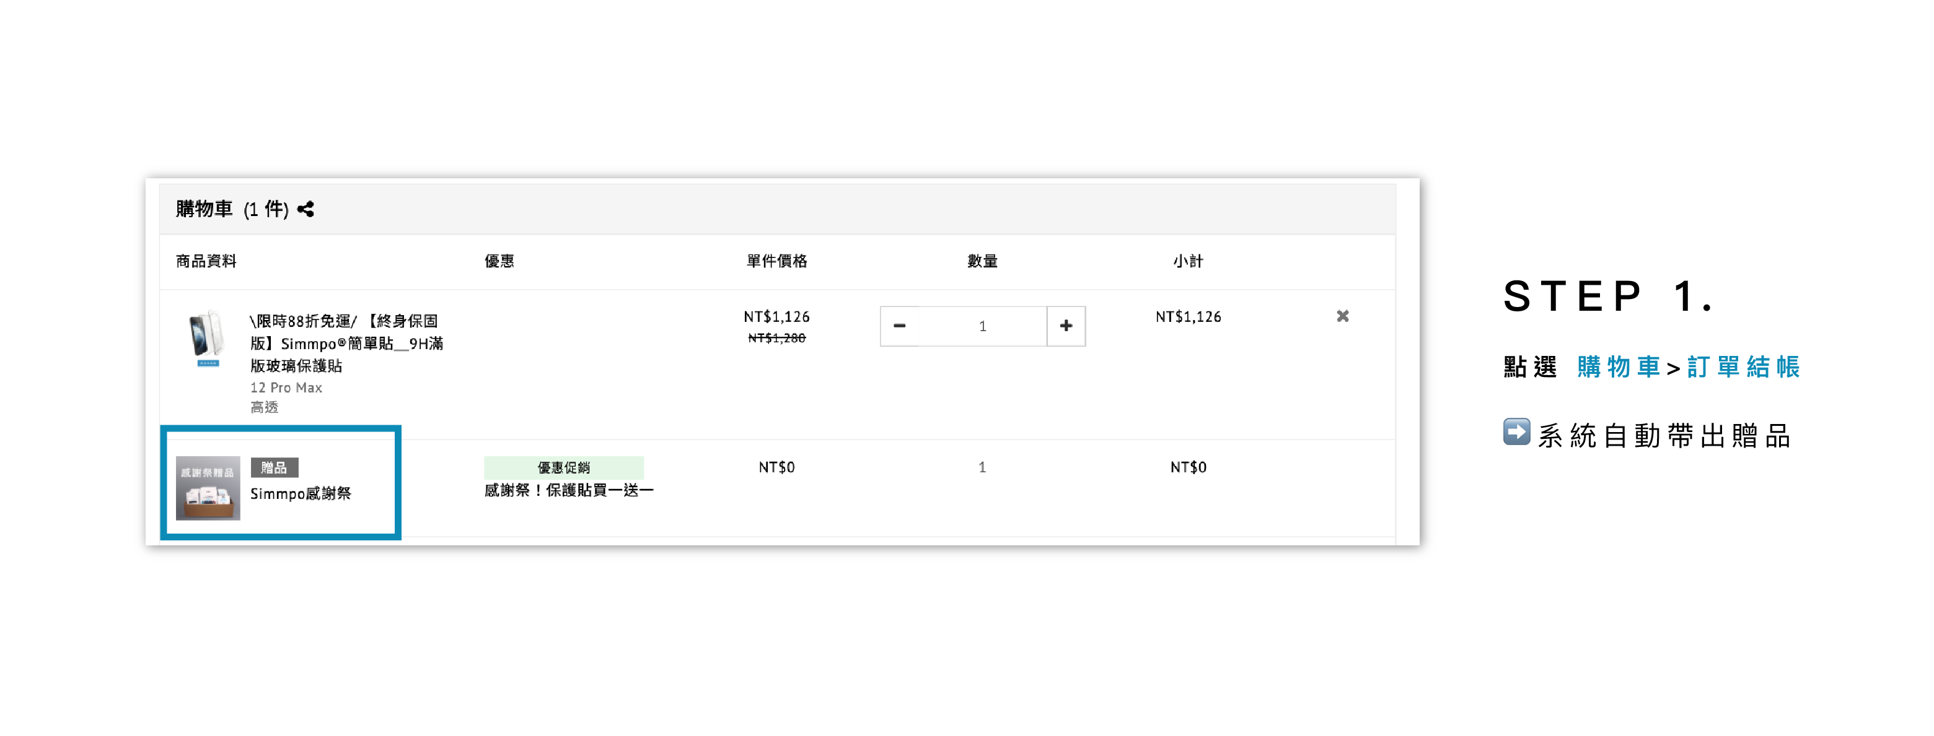Decrease quantity with minus button

tap(899, 326)
